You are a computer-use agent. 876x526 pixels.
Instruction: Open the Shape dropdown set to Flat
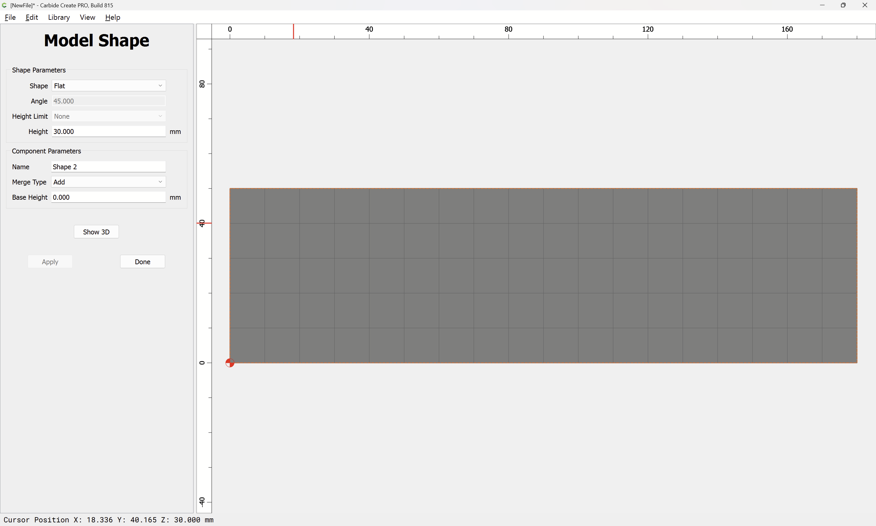click(x=109, y=86)
